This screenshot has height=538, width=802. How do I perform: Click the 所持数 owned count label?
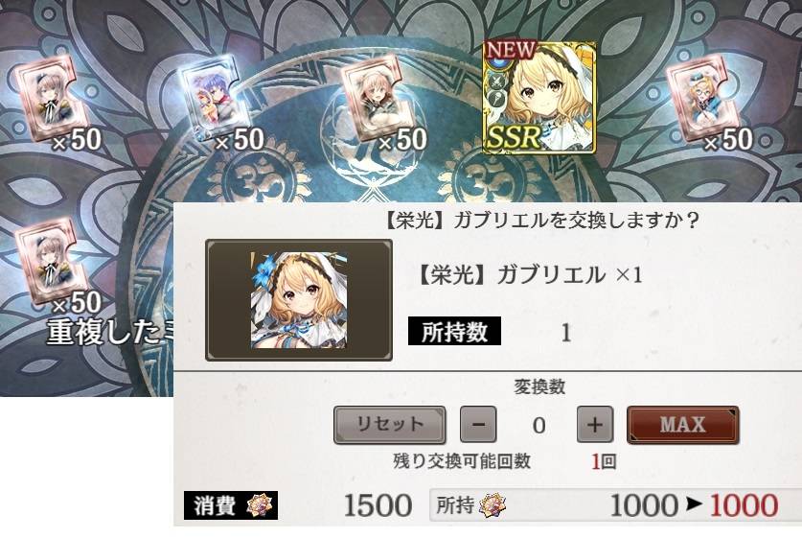pos(454,332)
